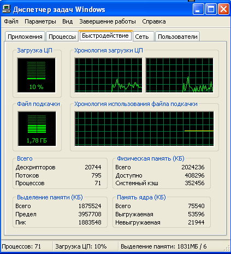Open the Завершение работы menu

pyautogui.click(x=108, y=21)
